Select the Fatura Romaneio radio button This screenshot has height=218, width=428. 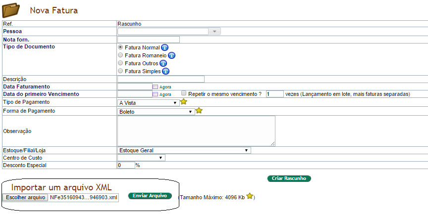pyautogui.click(x=120, y=55)
